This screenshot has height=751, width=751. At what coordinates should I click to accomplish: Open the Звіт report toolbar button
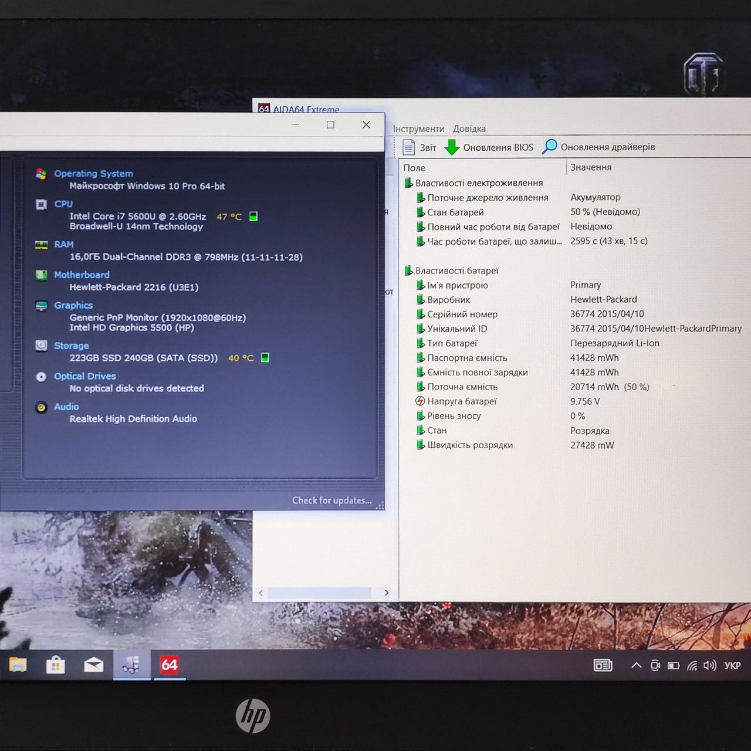(419, 147)
